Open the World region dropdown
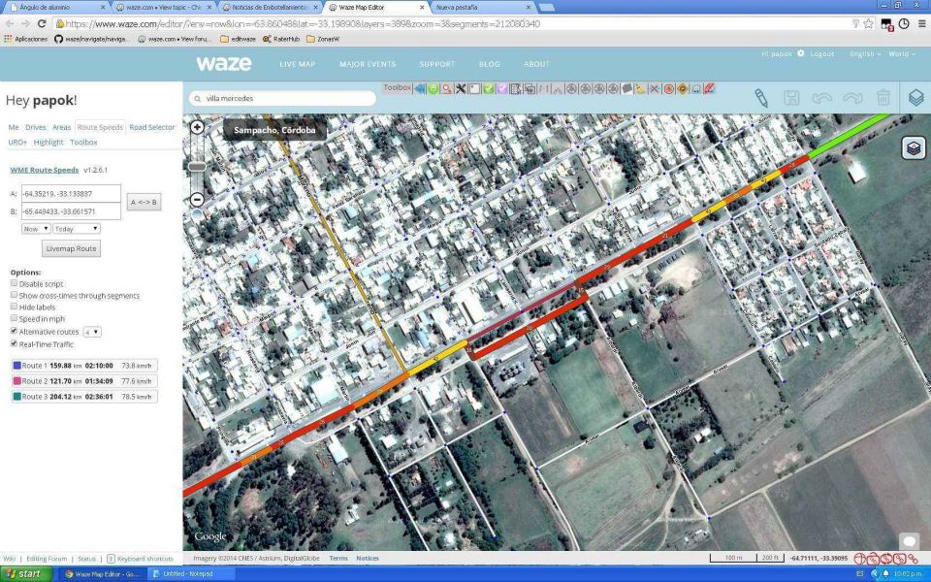Viewport: 931px width, 582px height. pos(902,54)
